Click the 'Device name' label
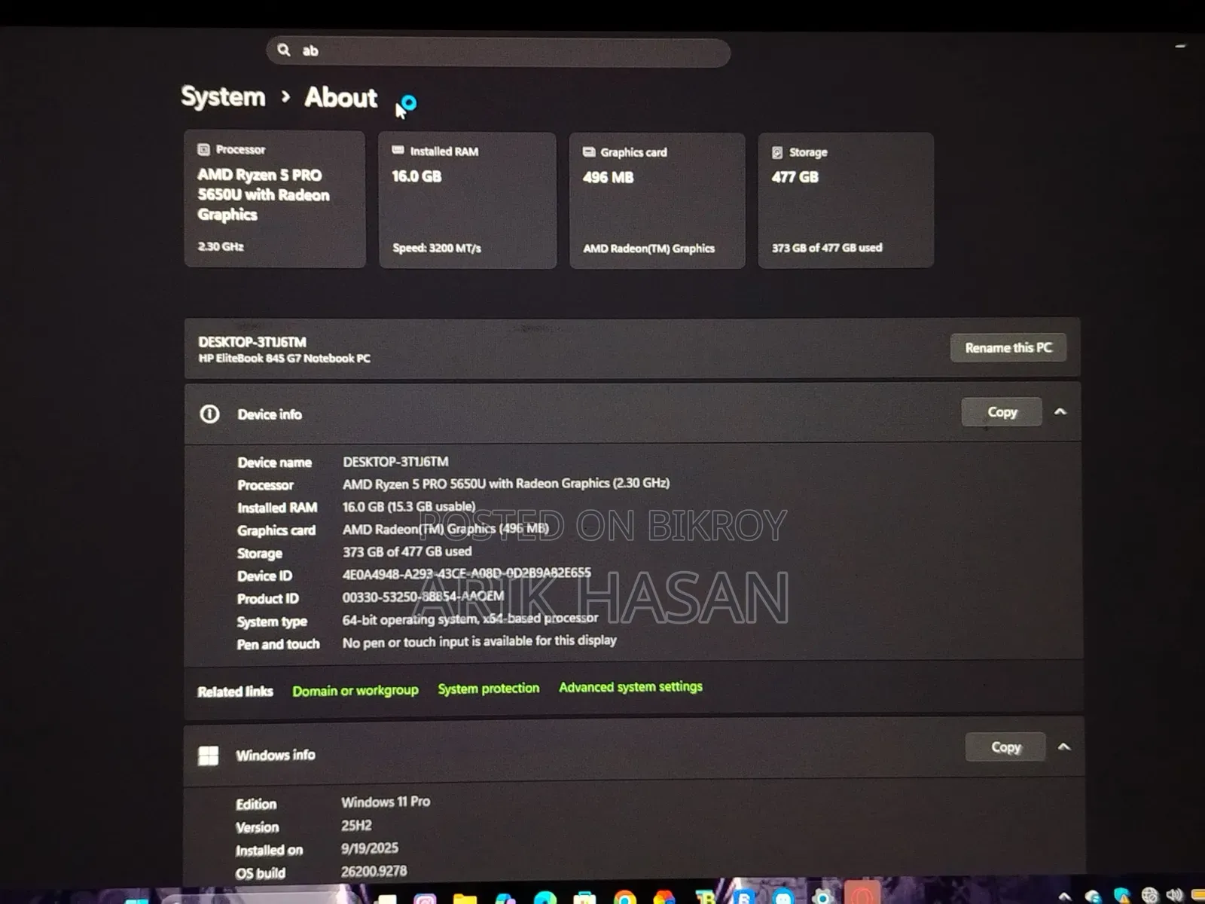The image size is (1205, 904). coord(275,463)
